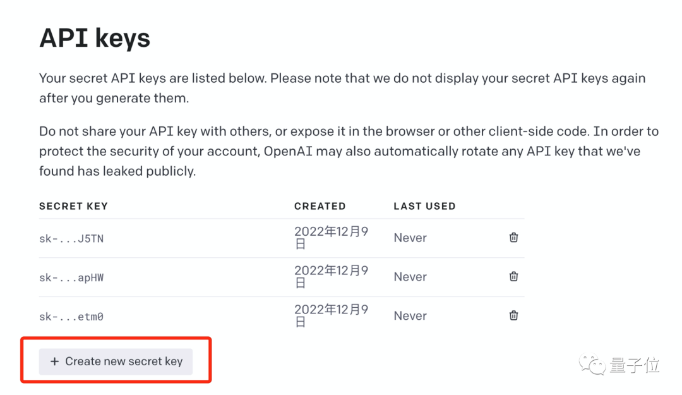
Task: Select the sk-...etm0 key text
Action: click(71, 317)
